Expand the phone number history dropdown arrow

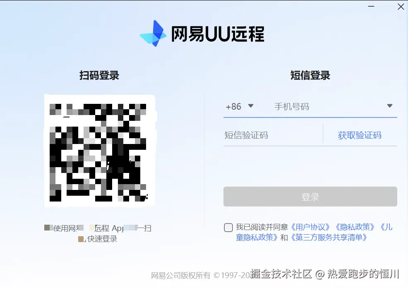tap(389, 106)
